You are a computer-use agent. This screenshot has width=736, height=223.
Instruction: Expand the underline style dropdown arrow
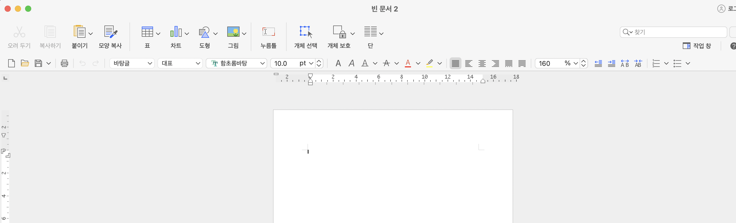click(375, 63)
